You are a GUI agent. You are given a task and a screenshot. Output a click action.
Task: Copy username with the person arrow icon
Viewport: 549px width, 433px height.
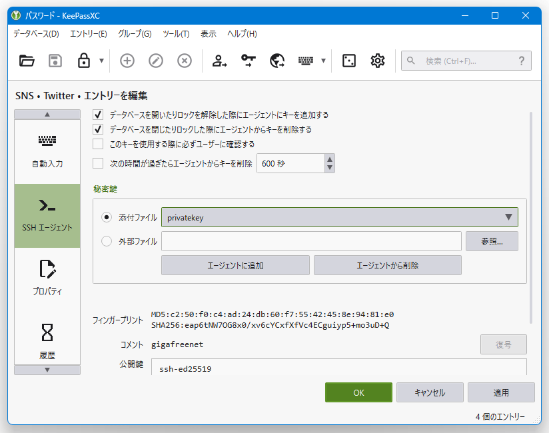point(219,61)
